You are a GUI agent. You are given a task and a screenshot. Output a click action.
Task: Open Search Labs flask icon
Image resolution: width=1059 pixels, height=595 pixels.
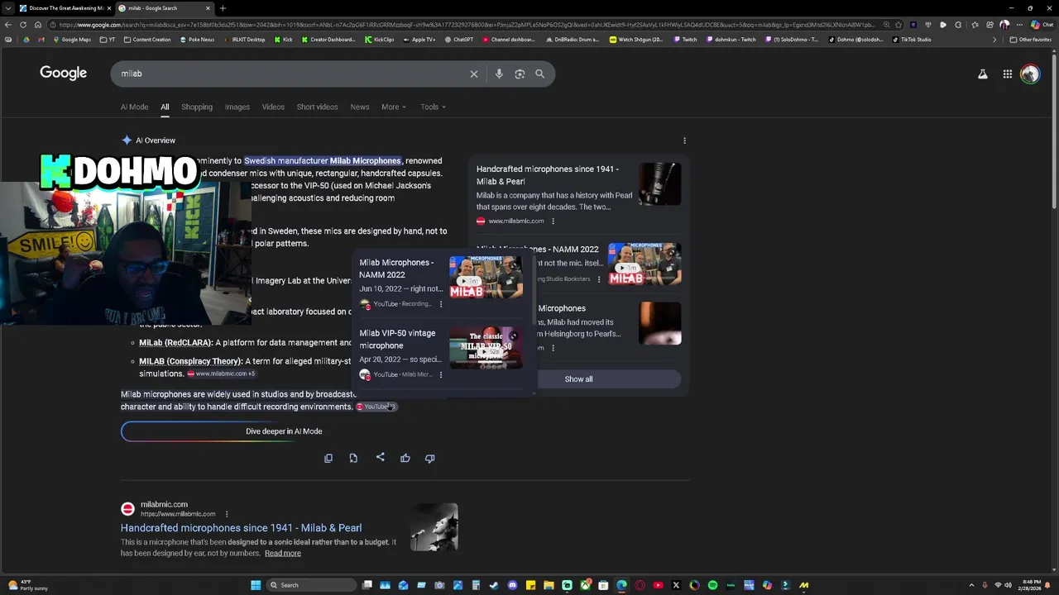(x=983, y=74)
